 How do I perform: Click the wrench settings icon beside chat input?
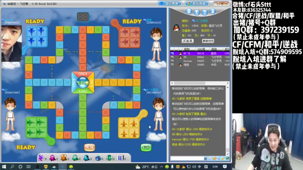(223, 158)
